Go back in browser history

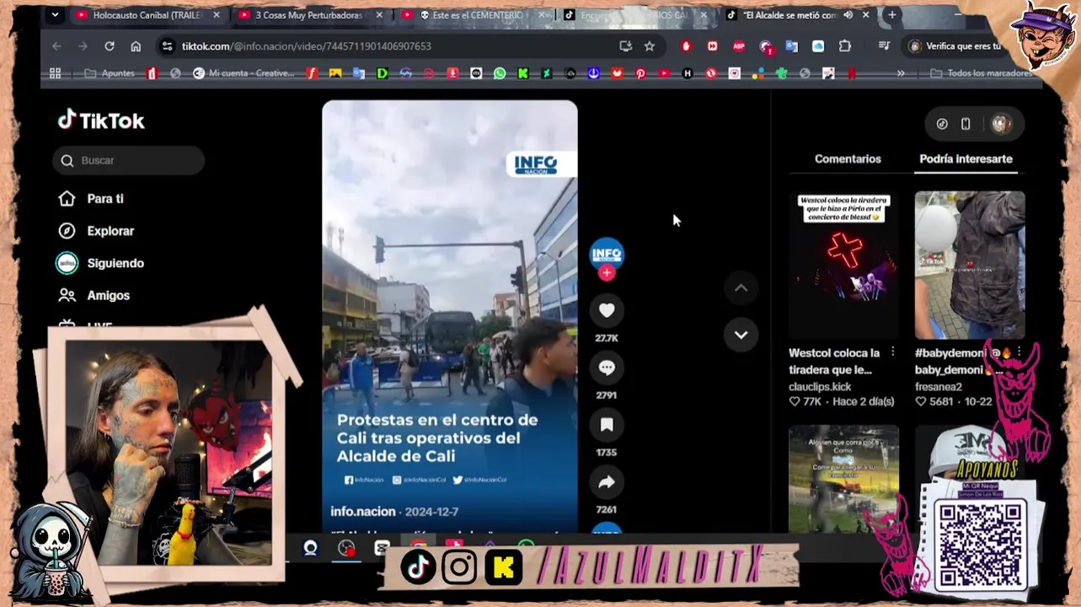(56, 46)
